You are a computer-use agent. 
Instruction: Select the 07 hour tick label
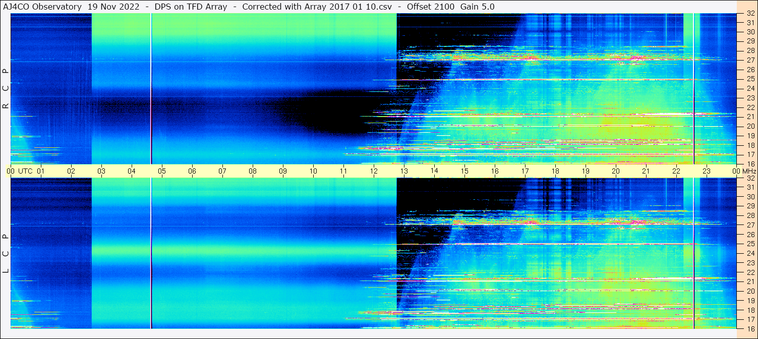tap(222, 171)
